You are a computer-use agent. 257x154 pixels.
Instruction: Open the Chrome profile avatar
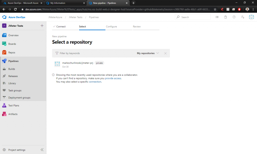tap(247, 9)
